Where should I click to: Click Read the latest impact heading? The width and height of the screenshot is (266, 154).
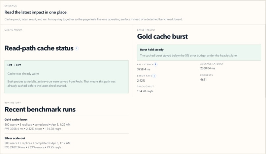36,12
